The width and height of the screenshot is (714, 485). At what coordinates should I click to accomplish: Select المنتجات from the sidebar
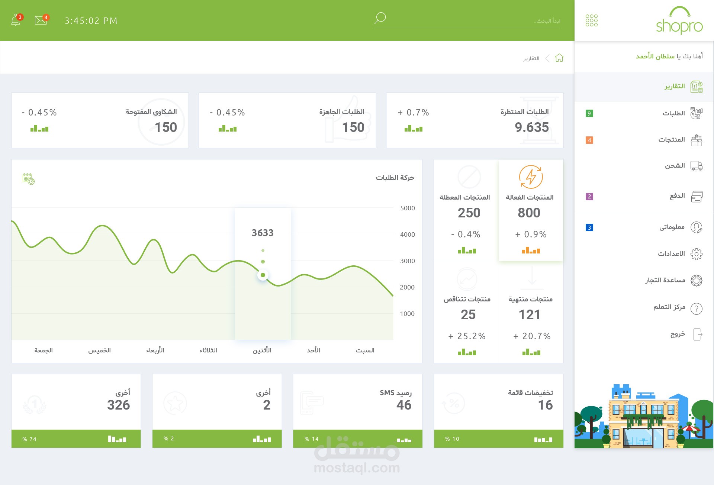pos(671,139)
